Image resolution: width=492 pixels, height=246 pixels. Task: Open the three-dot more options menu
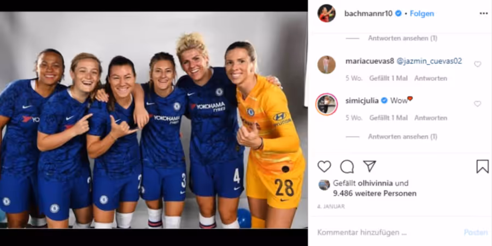pyautogui.click(x=484, y=13)
